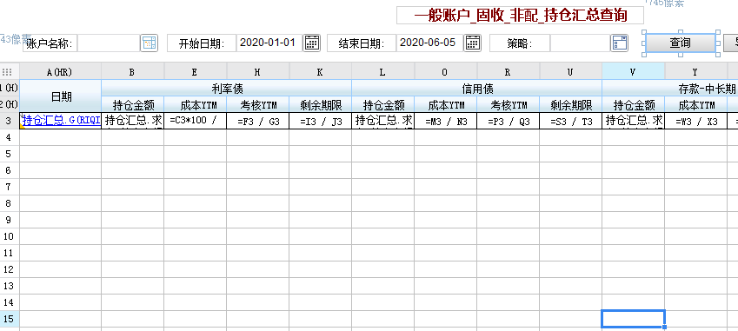738x331 pixels.
Task: Open the 账户名称 picker icon
Action: click(149, 43)
